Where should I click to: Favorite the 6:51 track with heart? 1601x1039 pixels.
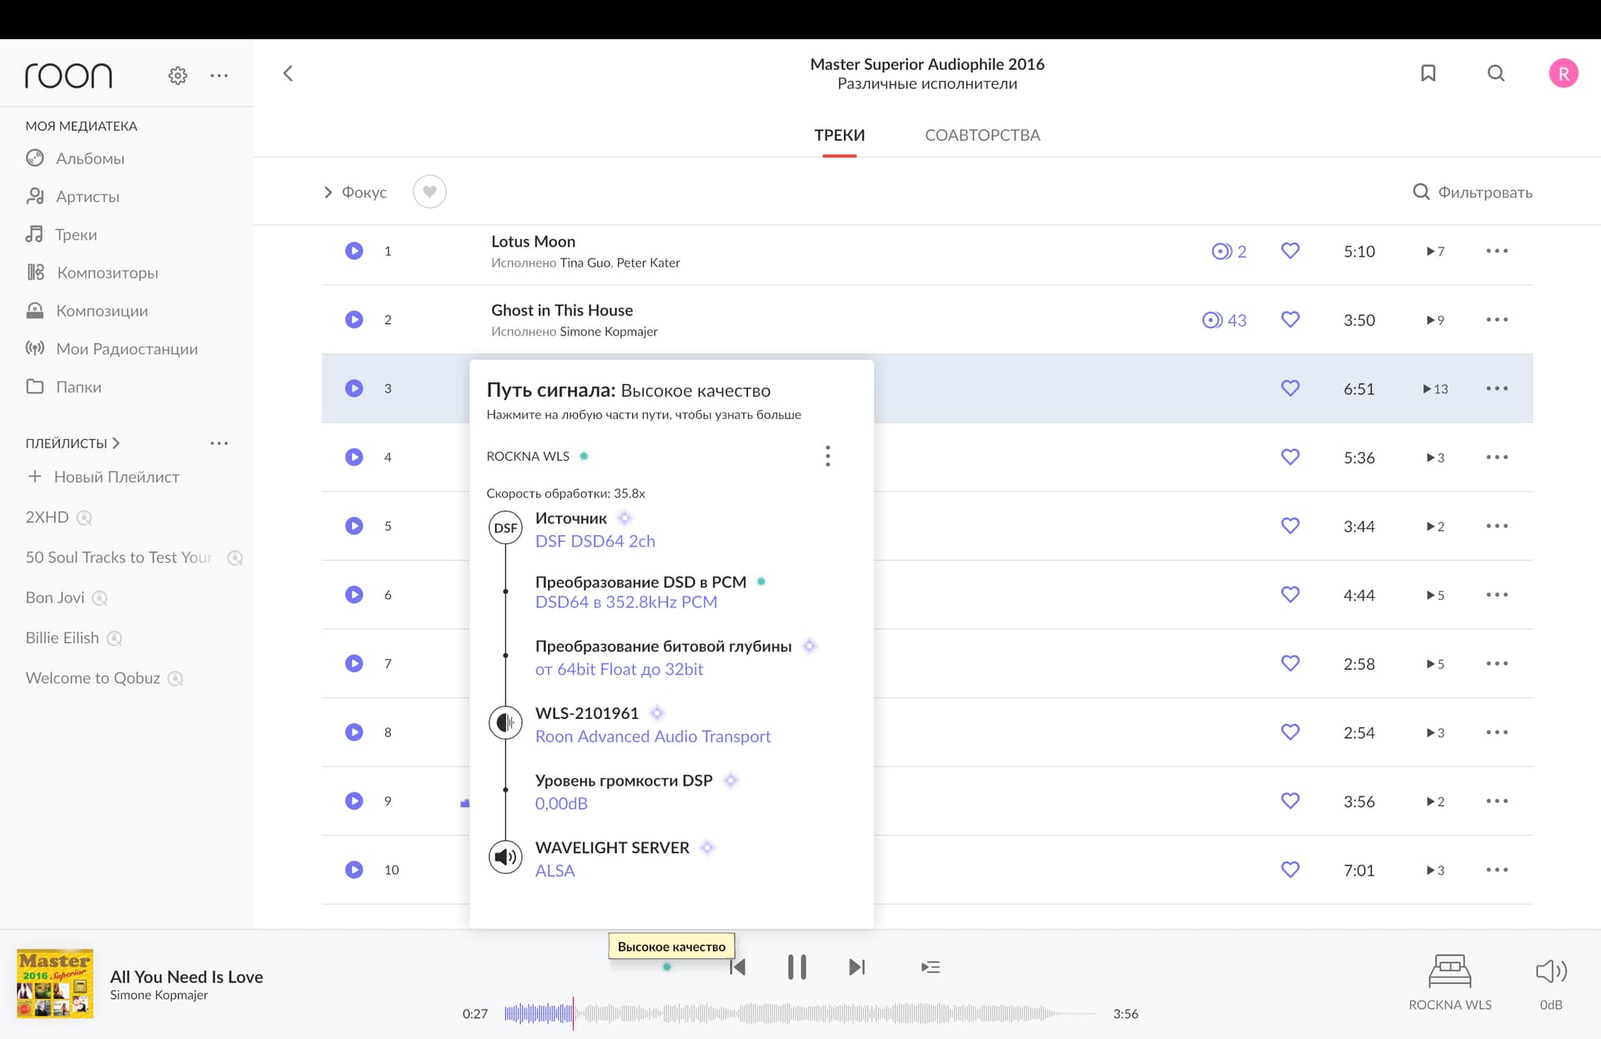[x=1290, y=388]
